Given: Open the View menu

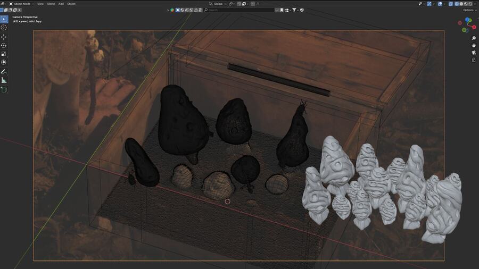Looking at the screenshot, I should 40,4.
